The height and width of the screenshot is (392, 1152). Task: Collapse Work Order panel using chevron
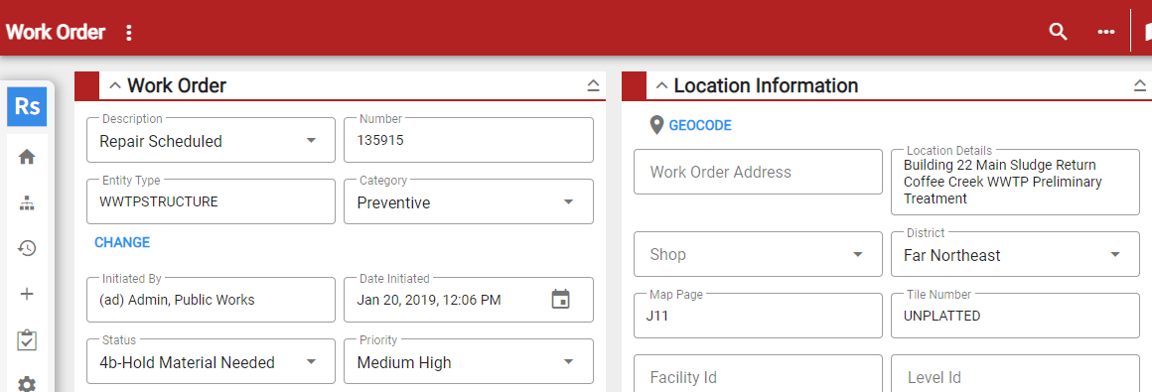(114, 86)
